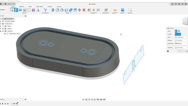Image resolution: width=188 pixels, height=106 pixels.
Task: Toggle visibility eye of root component
Action: pyautogui.click(x=1, y=19)
